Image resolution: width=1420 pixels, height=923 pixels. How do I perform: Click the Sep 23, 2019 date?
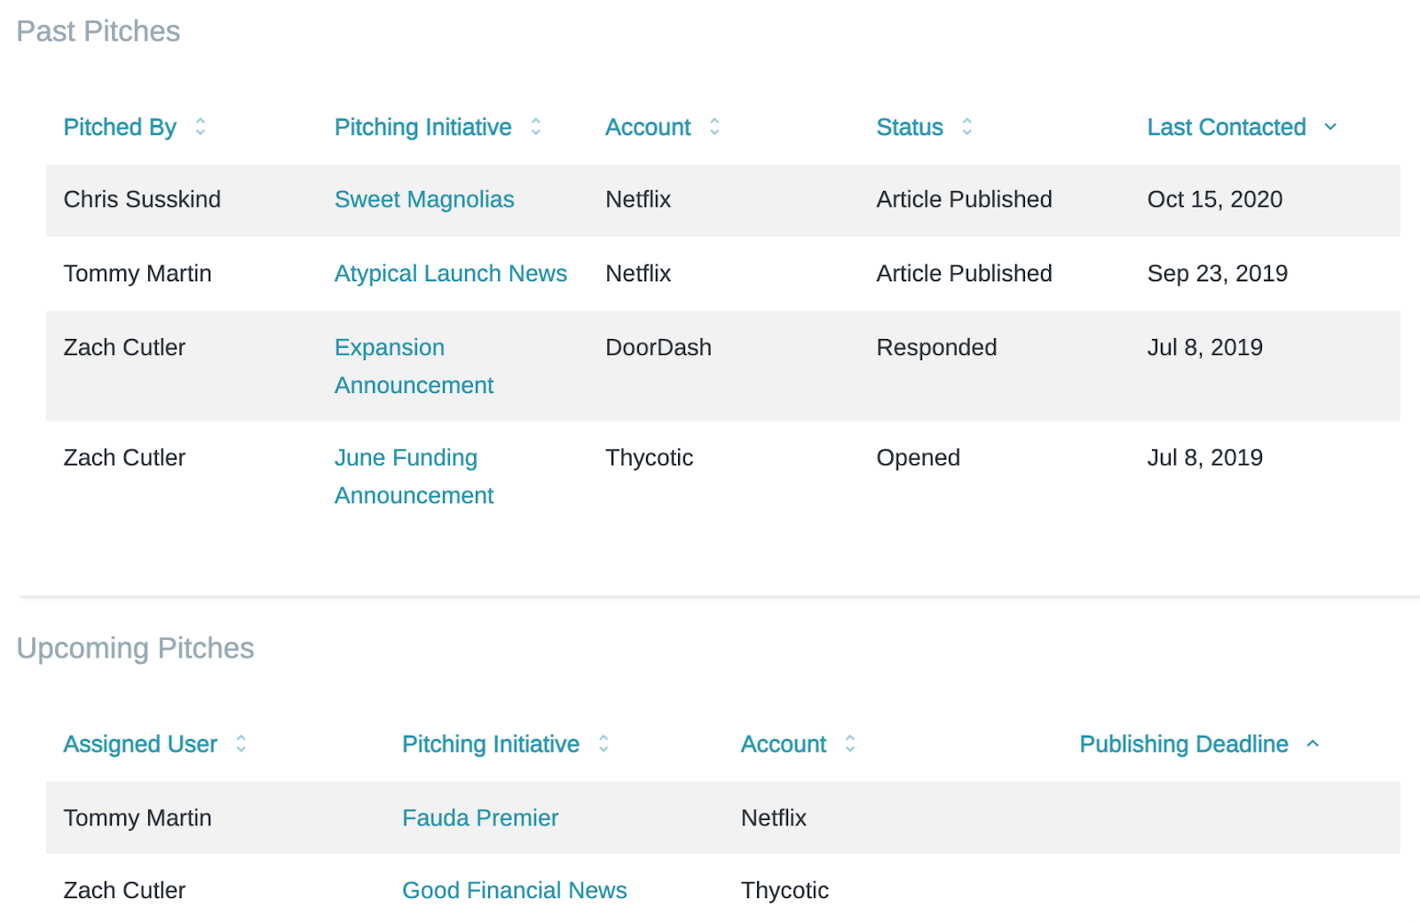tap(1218, 273)
